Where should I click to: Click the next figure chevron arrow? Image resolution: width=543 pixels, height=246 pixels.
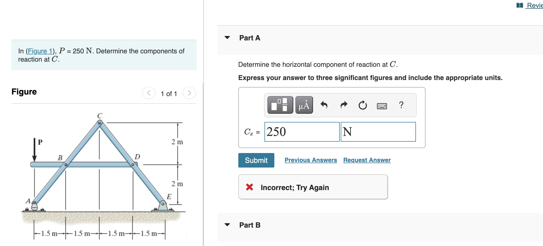190,93
